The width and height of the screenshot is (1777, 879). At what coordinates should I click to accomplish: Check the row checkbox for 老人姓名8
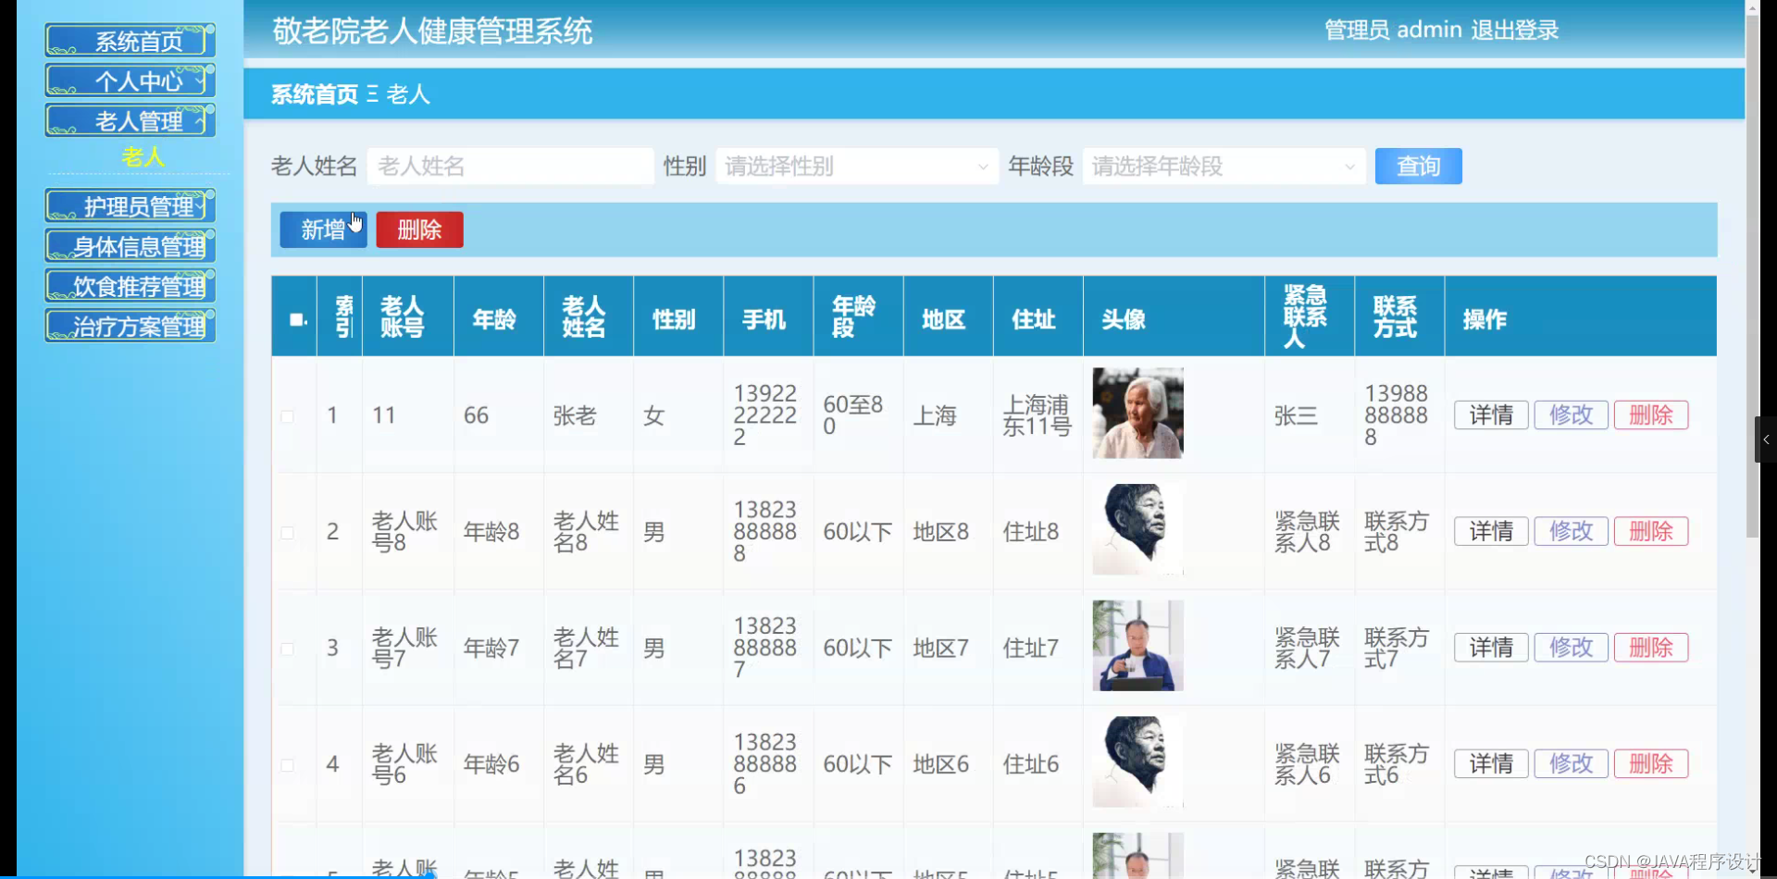pyautogui.click(x=288, y=533)
